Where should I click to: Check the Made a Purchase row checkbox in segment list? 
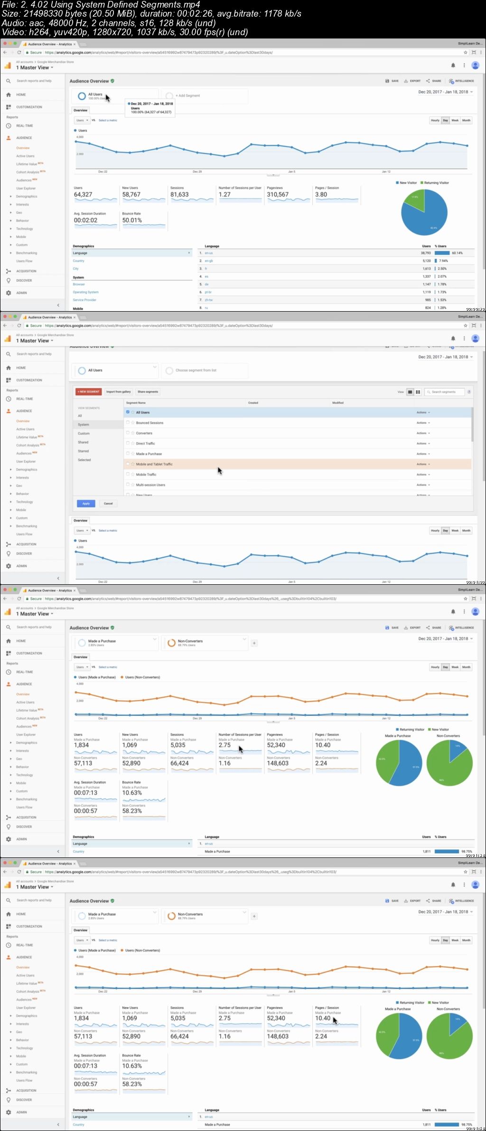point(128,454)
